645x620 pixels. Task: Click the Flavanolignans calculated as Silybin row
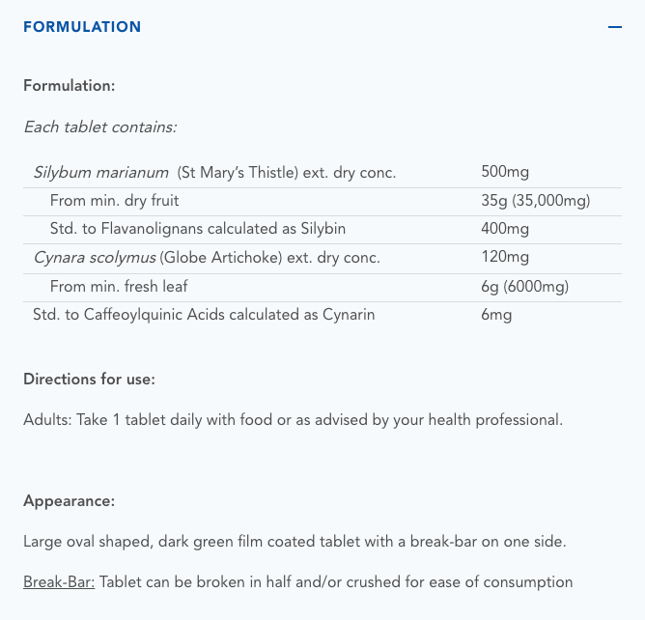(198, 229)
